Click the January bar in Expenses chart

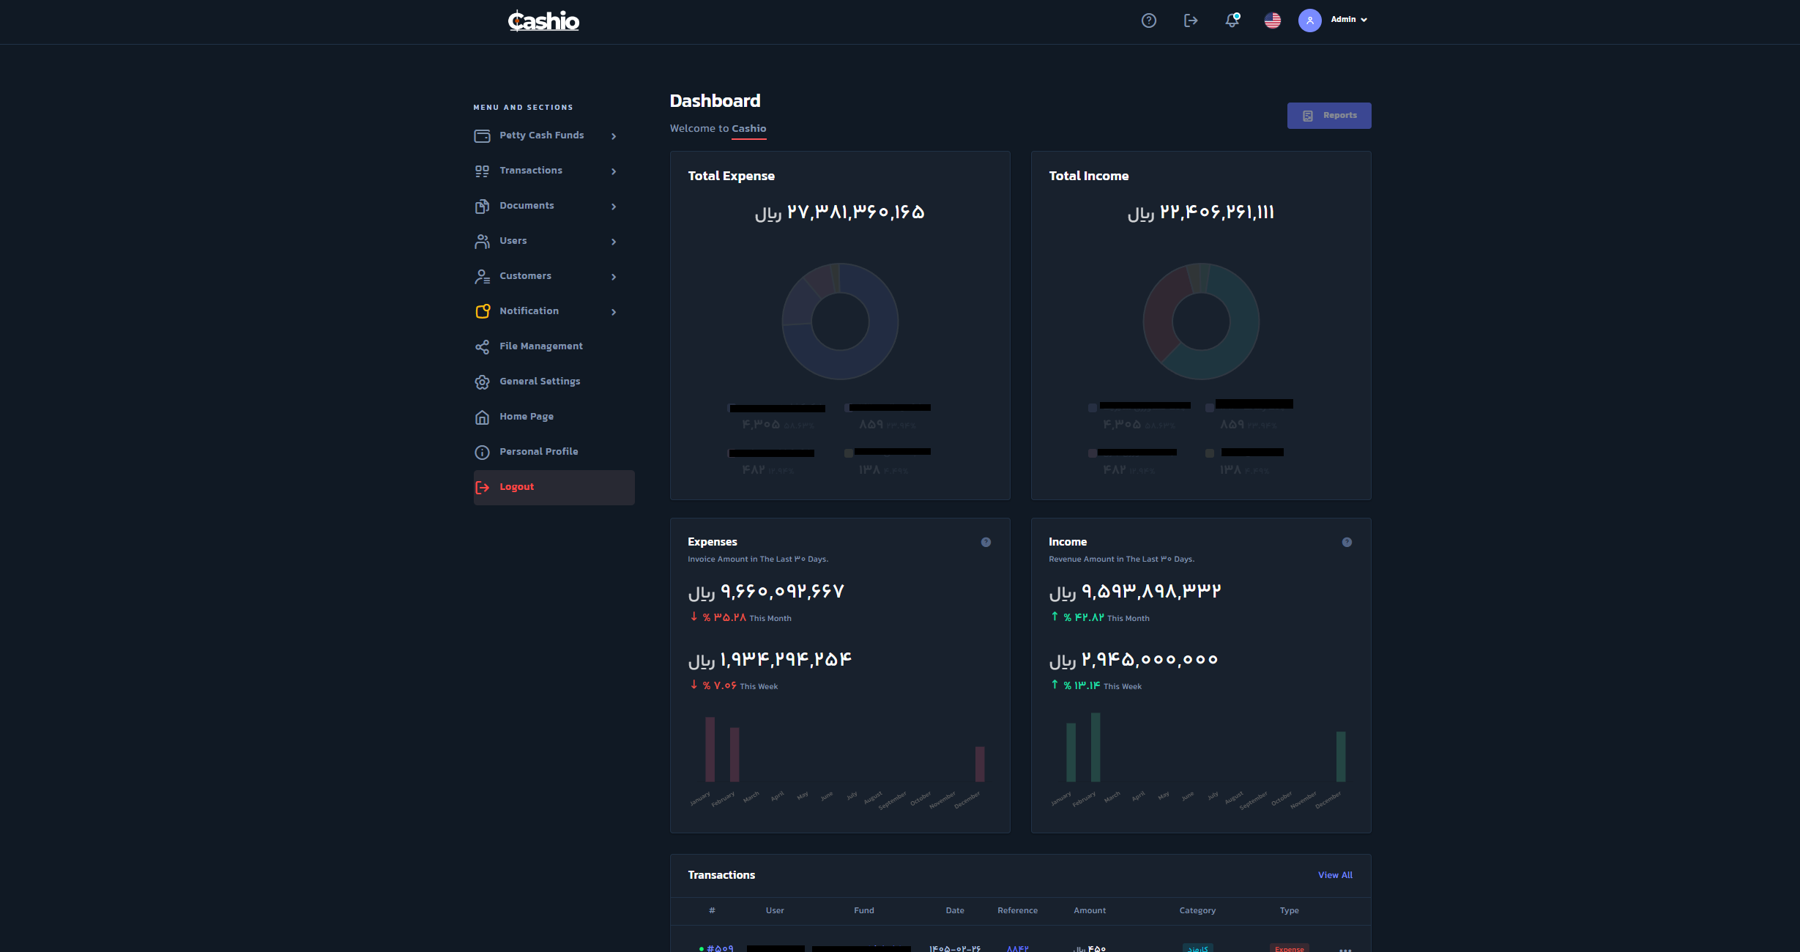pyautogui.click(x=710, y=749)
